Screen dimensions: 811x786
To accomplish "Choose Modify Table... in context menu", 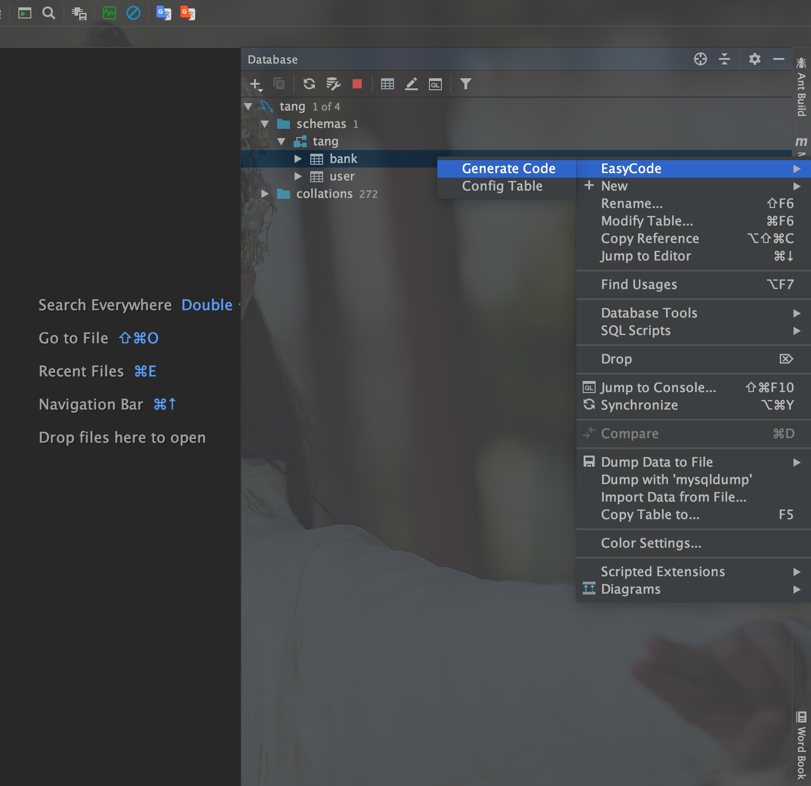I will pos(647,221).
